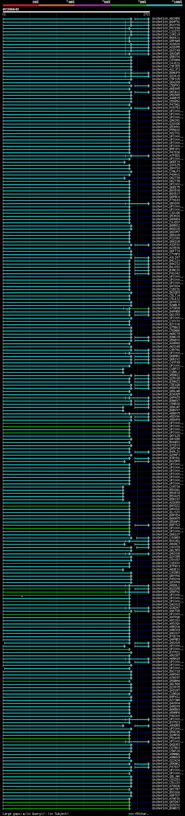Click the UniRef100_Q6Y1Z8 label

166,436
